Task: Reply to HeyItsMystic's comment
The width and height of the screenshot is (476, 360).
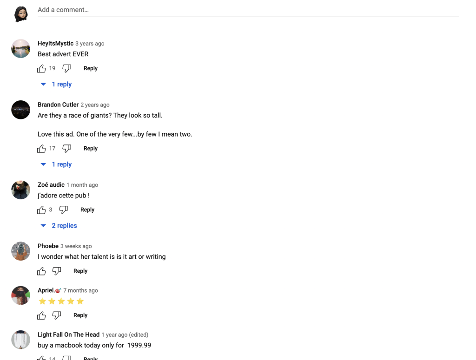Action: tap(91, 68)
